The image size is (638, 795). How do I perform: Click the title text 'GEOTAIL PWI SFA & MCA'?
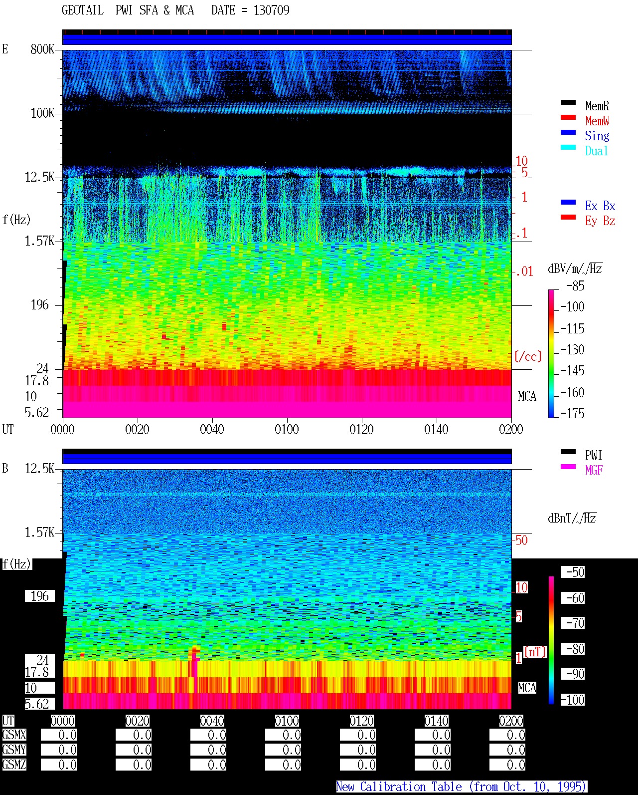click(x=128, y=10)
